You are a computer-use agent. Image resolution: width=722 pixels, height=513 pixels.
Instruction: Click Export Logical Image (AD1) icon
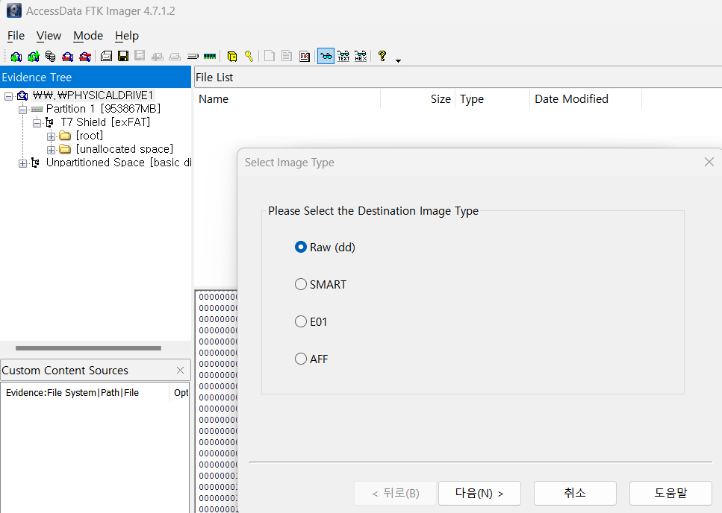[x=140, y=57]
